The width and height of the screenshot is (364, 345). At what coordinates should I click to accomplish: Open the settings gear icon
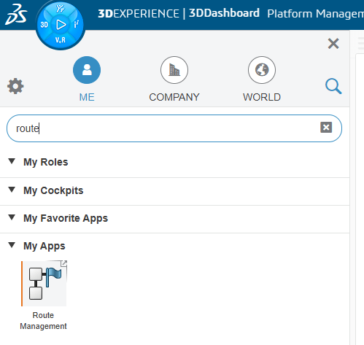(15, 86)
